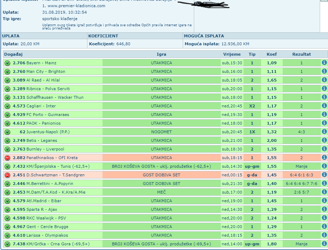328x250 pixels.
Task: Open info icon for Cagliari - Inter row
Action: tap(324, 106)
